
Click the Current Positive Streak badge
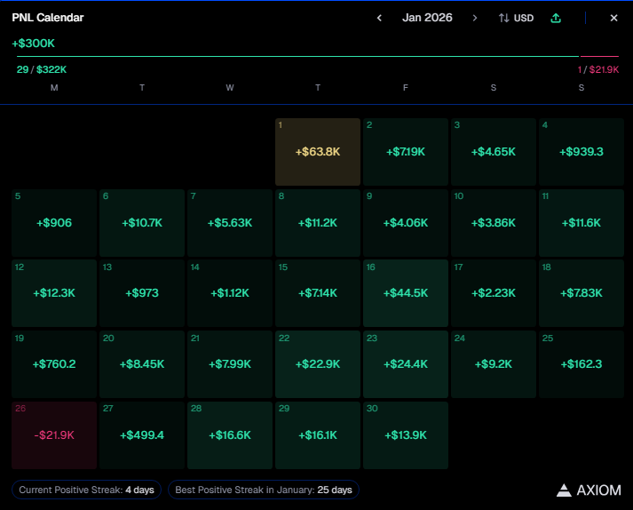click(86, 490)
